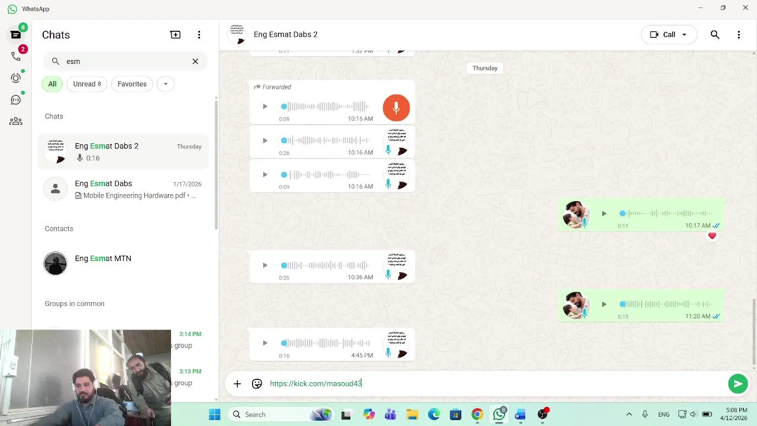
Task: Switch the ENG input language
Action: pyautogui.click(x=664, y=414)
